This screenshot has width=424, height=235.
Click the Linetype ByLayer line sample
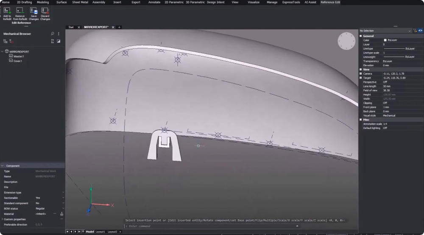394,49
